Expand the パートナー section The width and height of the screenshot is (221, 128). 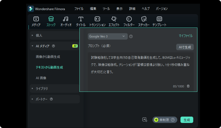55,99
